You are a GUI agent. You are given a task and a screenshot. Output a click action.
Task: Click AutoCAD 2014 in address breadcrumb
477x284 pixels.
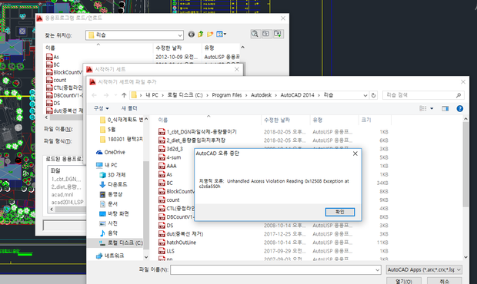coord(297,95)
